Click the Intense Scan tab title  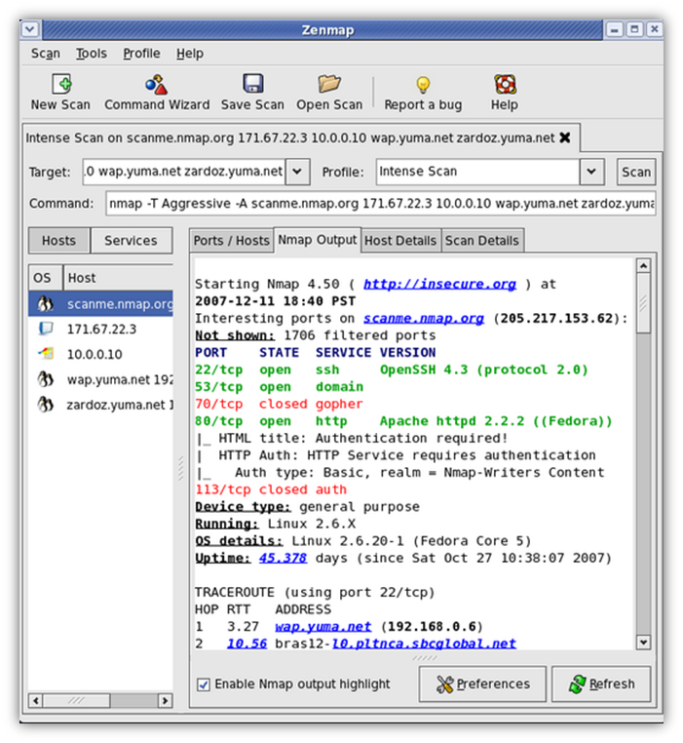[x=290, y=137]
